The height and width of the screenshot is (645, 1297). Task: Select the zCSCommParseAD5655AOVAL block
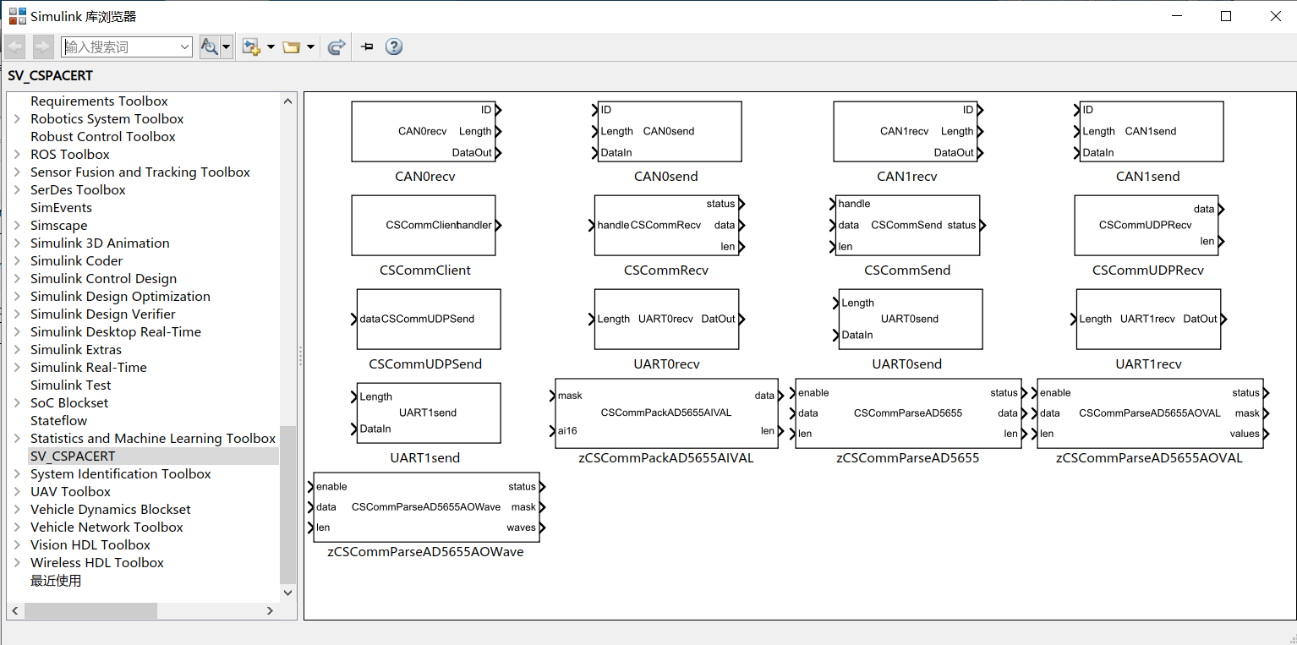tap(1149, 413)
